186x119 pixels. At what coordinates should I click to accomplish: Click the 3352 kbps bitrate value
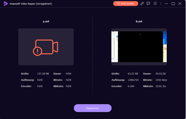coord(161,80)
